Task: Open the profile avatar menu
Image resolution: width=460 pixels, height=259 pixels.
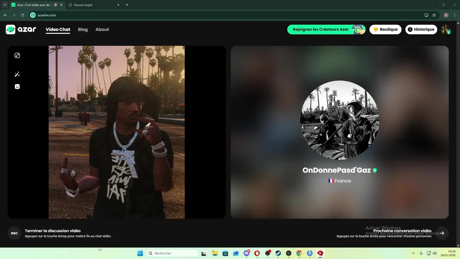Action: (x=446, y=29)
